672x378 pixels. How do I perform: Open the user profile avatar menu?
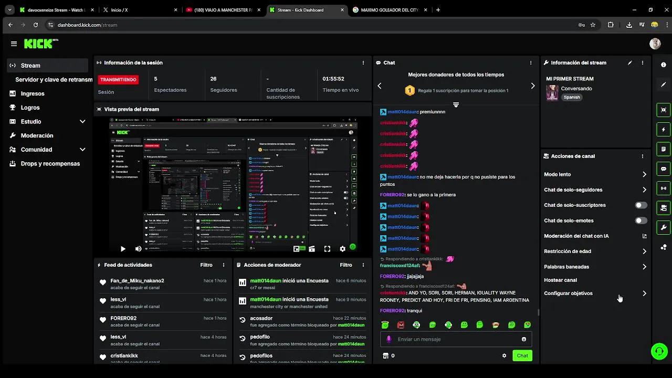(x=655, y=44)
